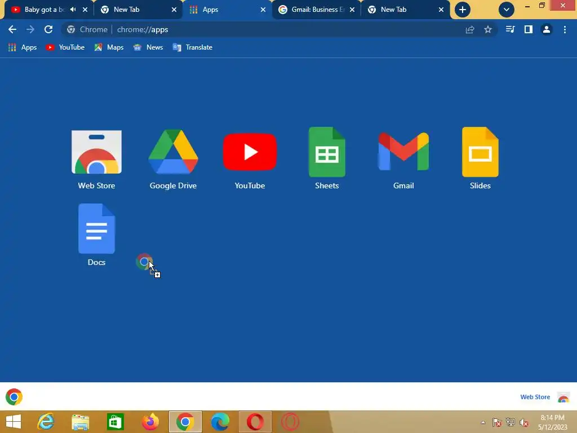
Task: Switch to the first New Tab
Action: click(x=138, y=10)
